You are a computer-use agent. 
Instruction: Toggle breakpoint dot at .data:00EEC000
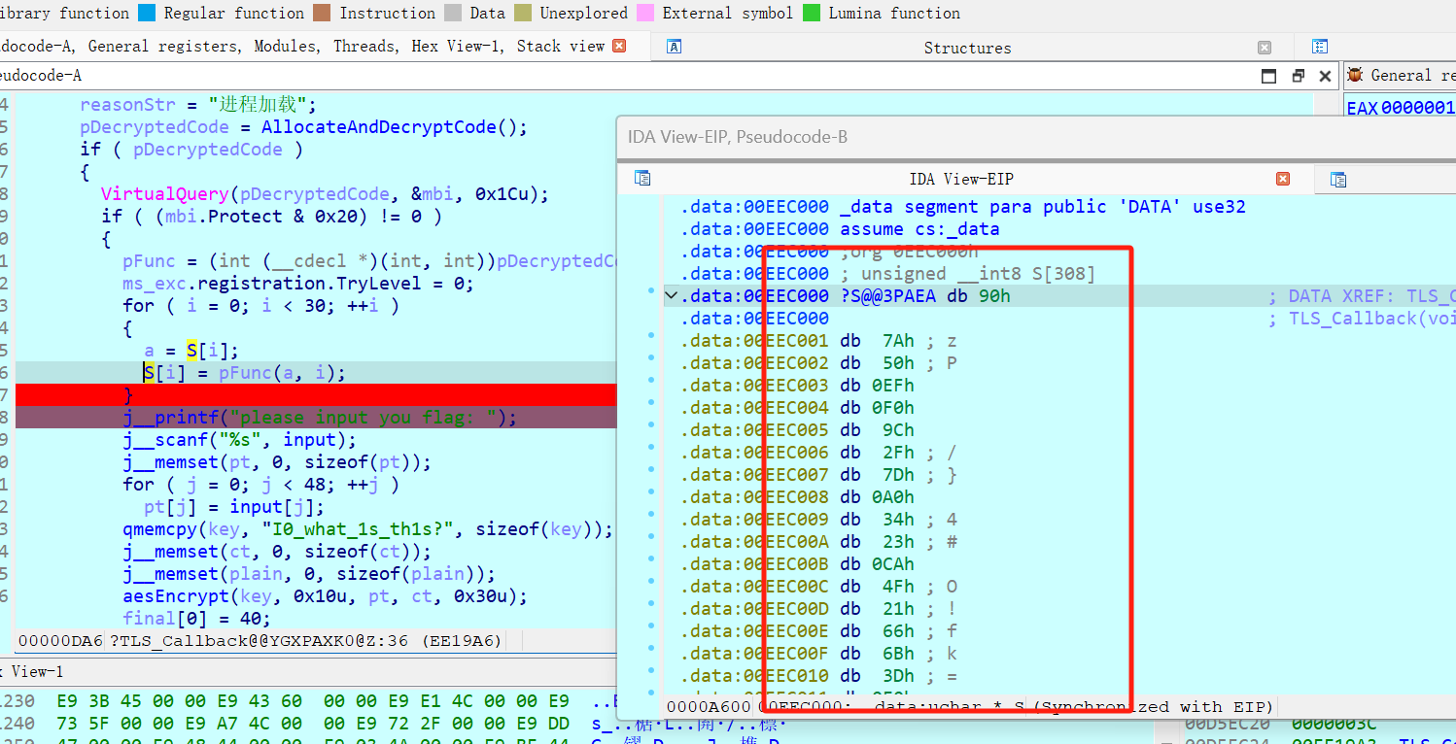click(x=651, y=290)
